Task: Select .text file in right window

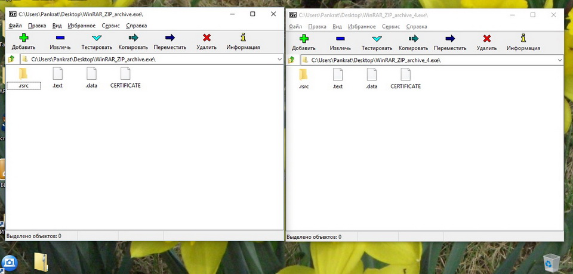Action: pos(338,79)
